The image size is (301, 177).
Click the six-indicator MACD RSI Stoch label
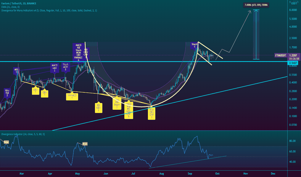pos(78,52)
